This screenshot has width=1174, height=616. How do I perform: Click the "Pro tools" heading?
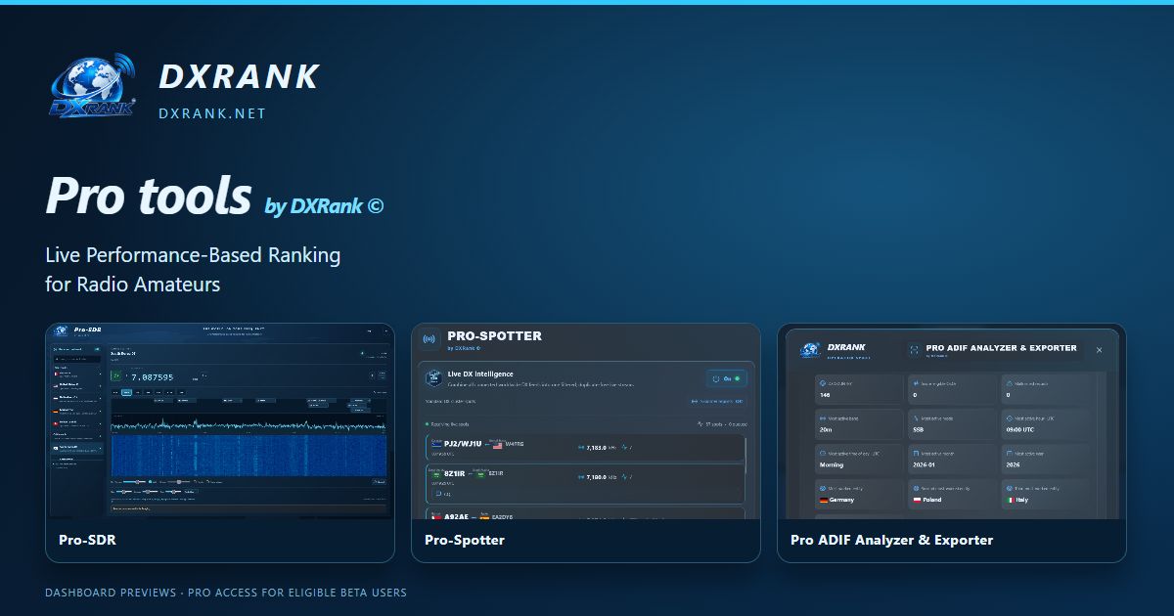pos(149,196)
